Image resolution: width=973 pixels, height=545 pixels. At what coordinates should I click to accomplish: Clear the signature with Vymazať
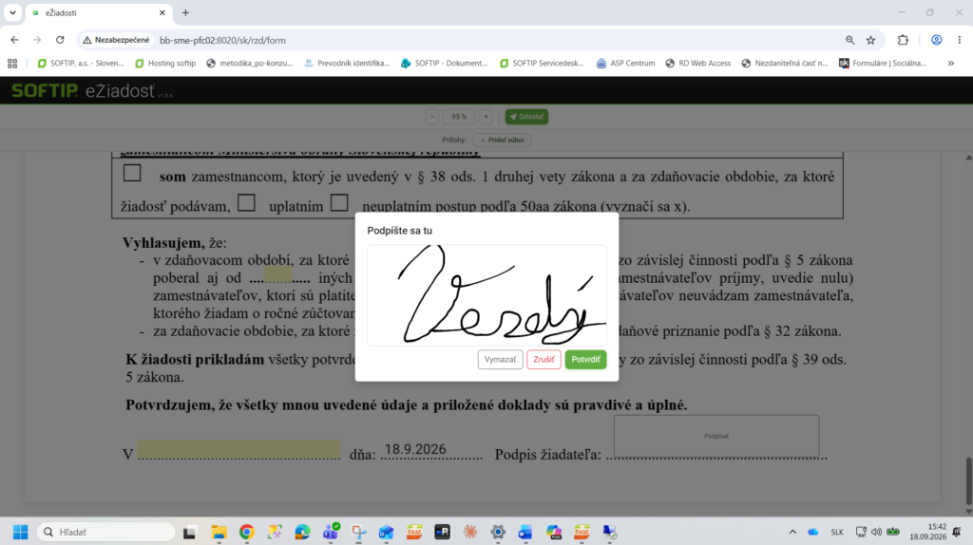tap(500, 360)
